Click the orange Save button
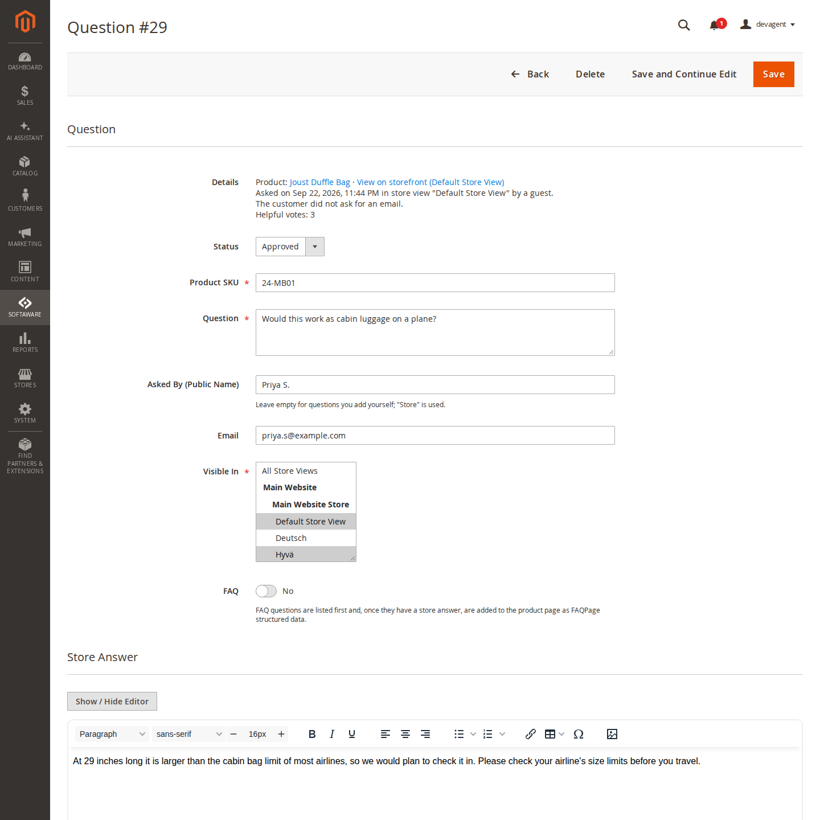This screenshot has width=820, height=820. coord(773,74)
